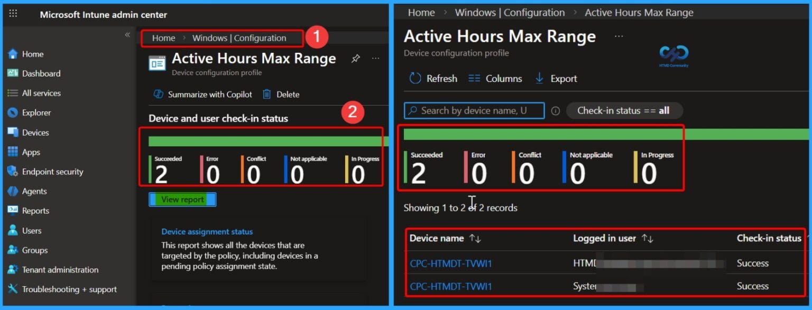Pin the Active Hours Max Range profile

tap(356, 59)
